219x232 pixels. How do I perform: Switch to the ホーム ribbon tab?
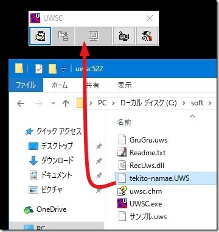(60, 85)
